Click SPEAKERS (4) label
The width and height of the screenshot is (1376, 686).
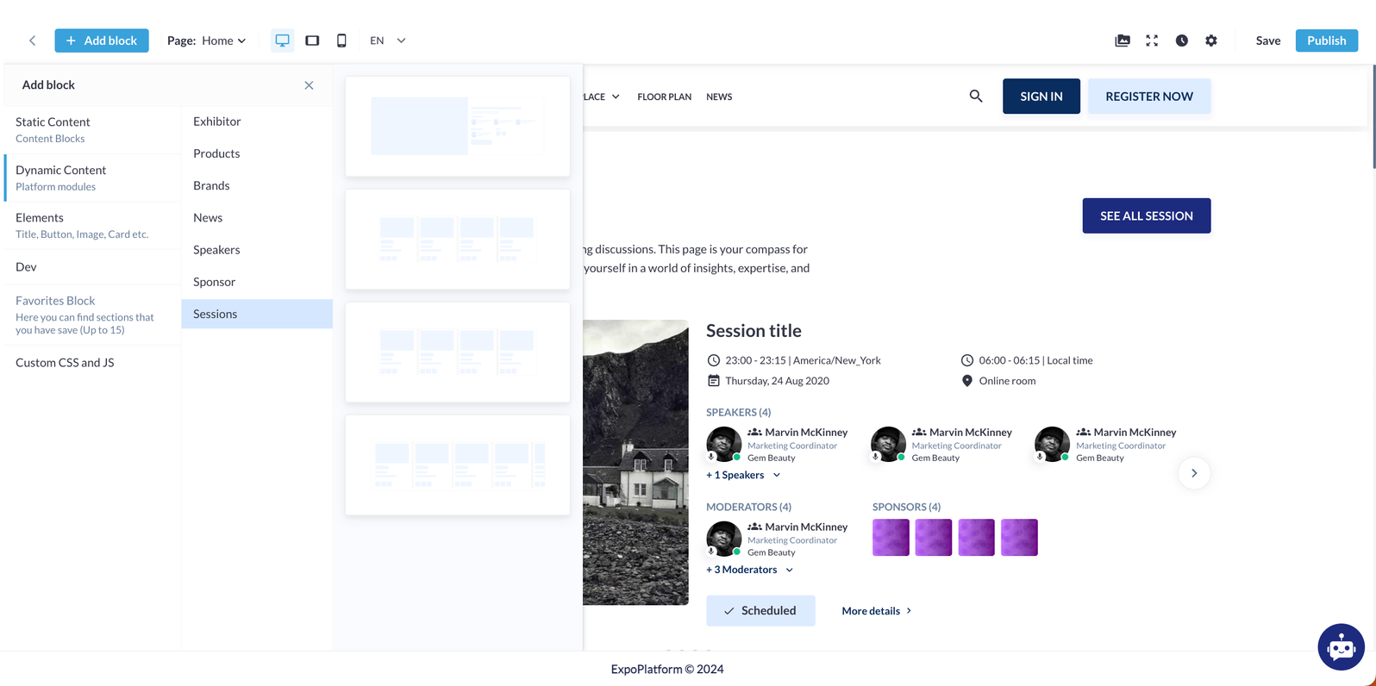pos(739,412)
